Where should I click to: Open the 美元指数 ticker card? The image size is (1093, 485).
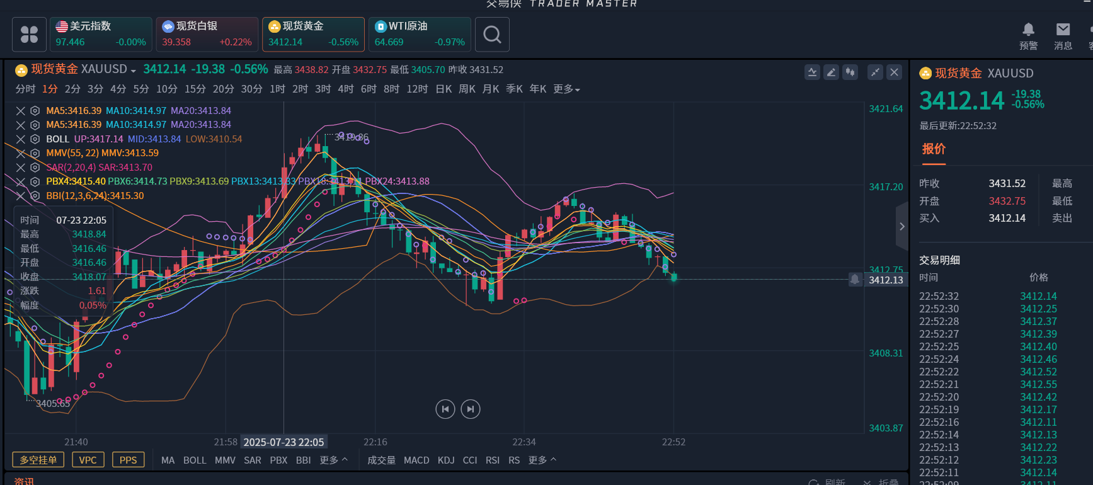tap(101, 34)
